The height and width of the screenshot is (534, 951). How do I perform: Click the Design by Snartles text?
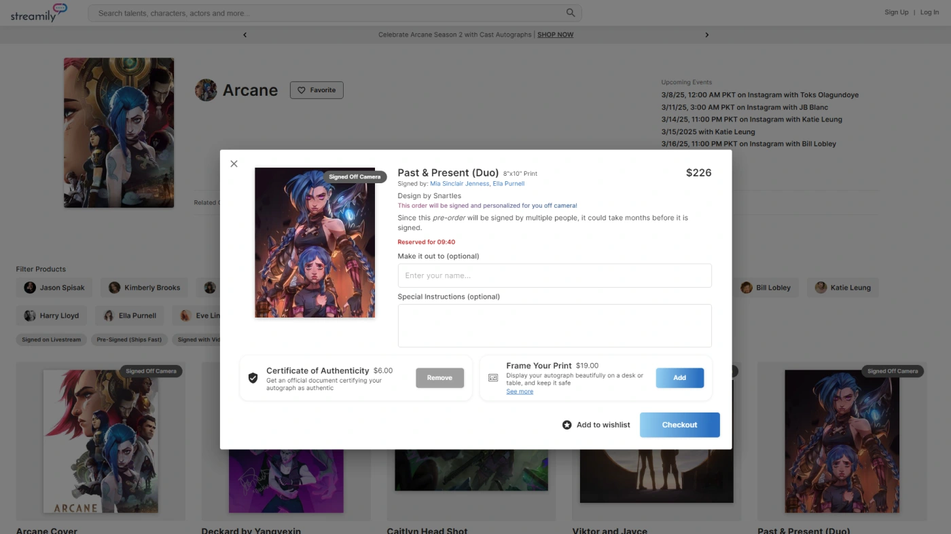429,196
